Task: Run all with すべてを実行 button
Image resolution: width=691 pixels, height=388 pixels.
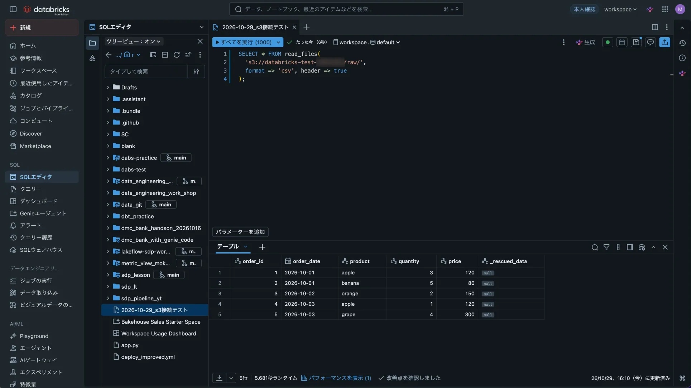Action: coord(244,42)
